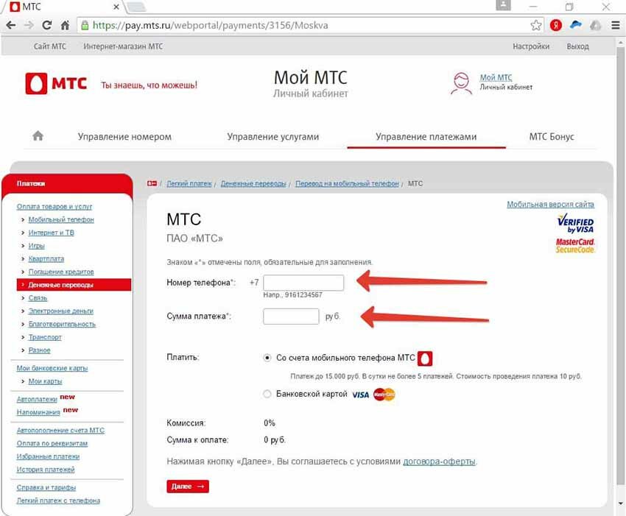626x516 pixels.
Task: Open Автоплатежи sidebar link
Action: (x=37, y=400)
